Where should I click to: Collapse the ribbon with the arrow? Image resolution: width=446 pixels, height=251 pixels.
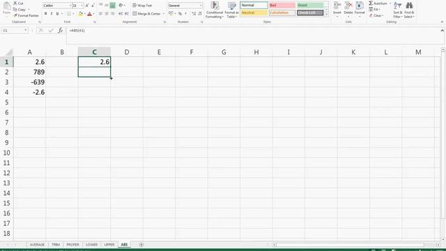tap(442, 22)
